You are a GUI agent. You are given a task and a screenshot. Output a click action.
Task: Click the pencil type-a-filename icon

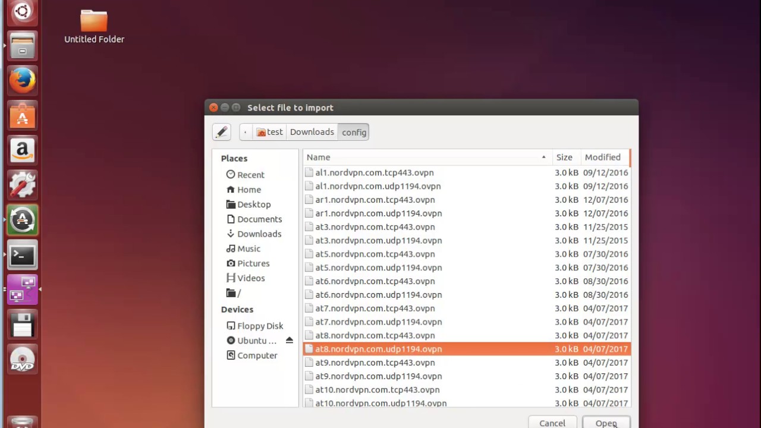pyautogui.click(x=222, y=132)
